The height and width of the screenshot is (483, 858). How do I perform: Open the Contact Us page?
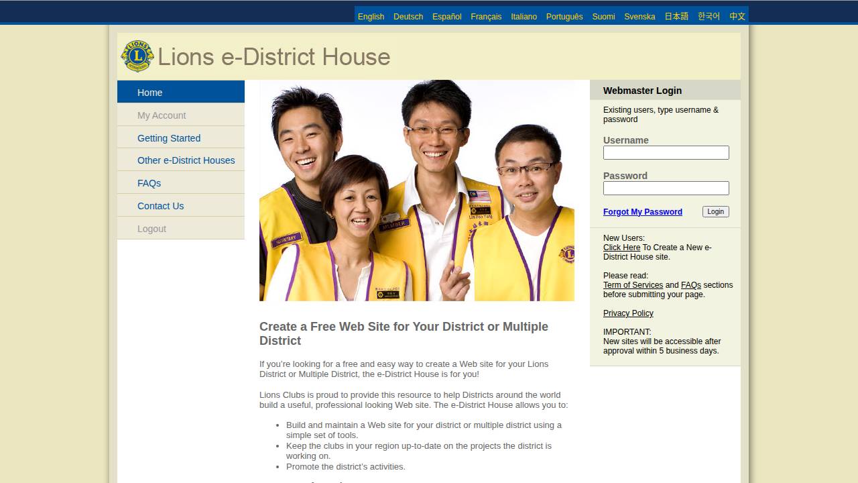[160, 205]
